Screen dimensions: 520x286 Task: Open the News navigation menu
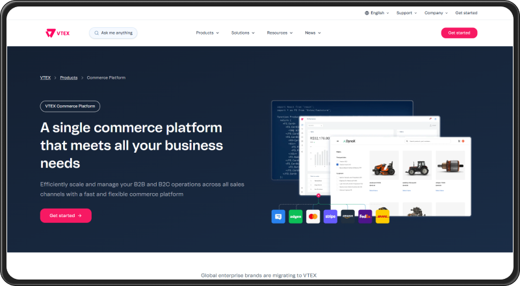(x=313, y=33)
